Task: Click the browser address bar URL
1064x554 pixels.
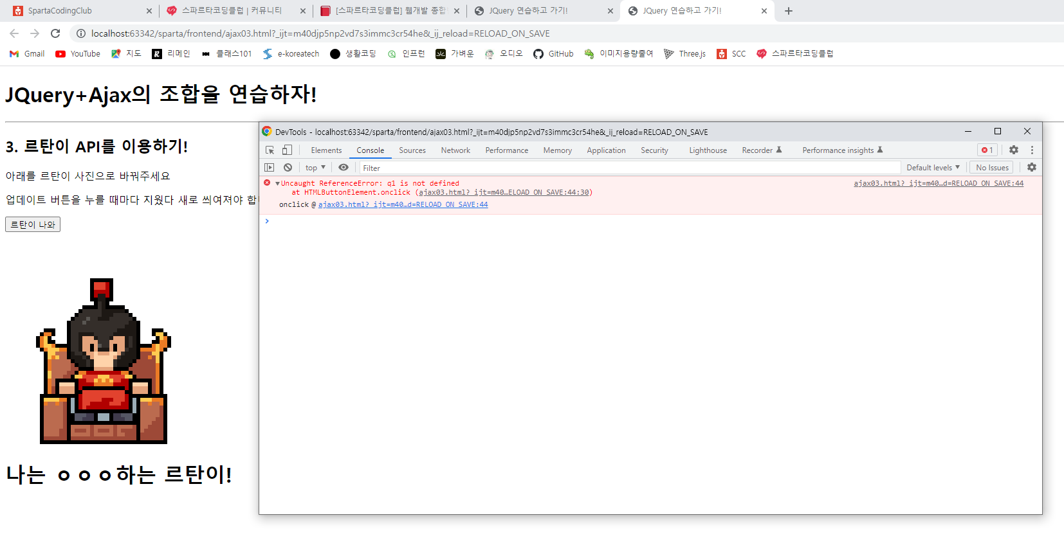Action: (x=320, y=33)
